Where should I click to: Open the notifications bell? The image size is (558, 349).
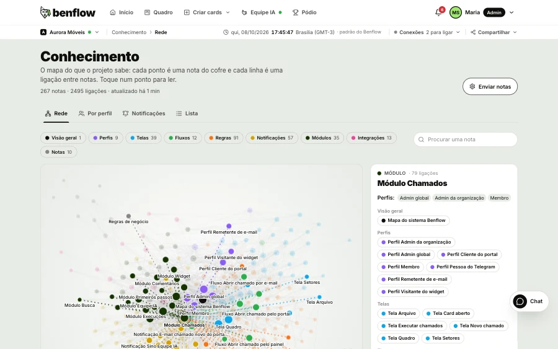point(438,12)
